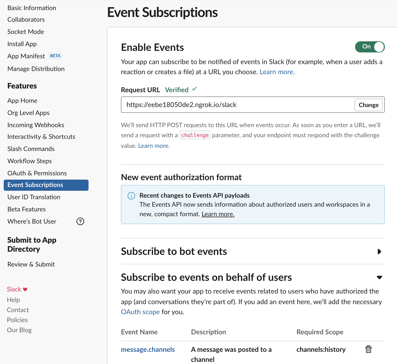The width and height of the screenshot is (397, 364).
Task: Click the 'Recent changes to Events API payloads' title
Action: point(195,196)
